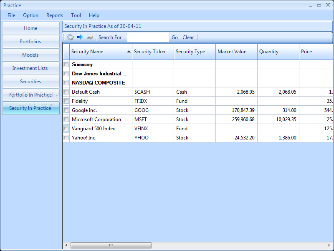Tick the Summary row checkbox
This screenshot has width=334, height=251.
coord(66,65)
